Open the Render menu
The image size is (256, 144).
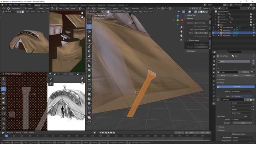[16, 5]
